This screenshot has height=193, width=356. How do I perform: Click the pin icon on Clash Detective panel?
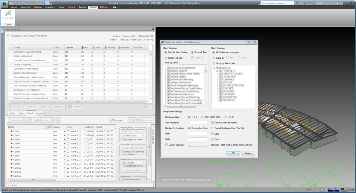pyautogui.click(x=149, y=29)
